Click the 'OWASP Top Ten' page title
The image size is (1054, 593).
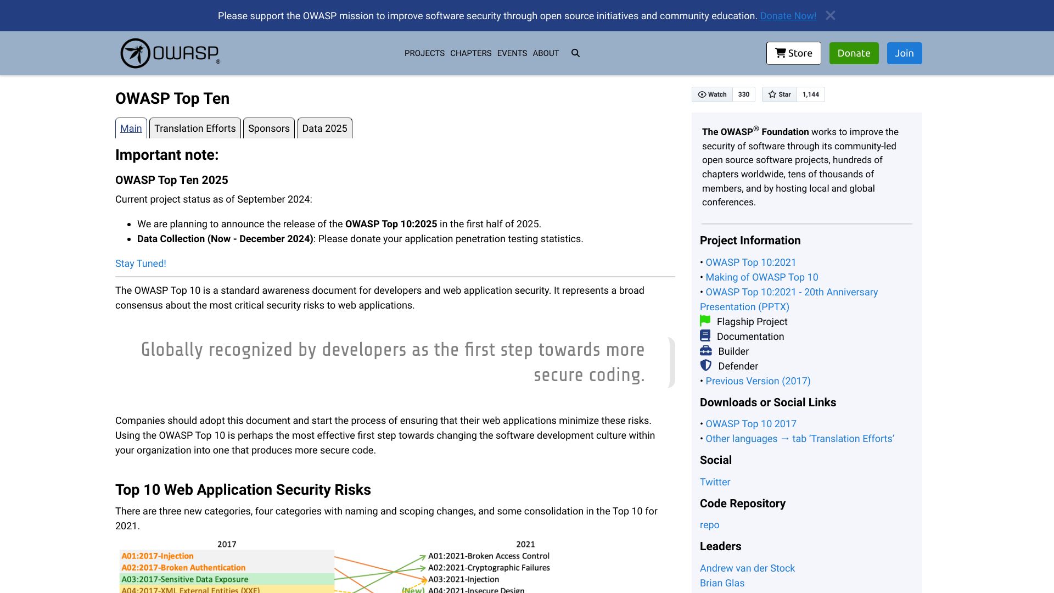pos(172,98)
